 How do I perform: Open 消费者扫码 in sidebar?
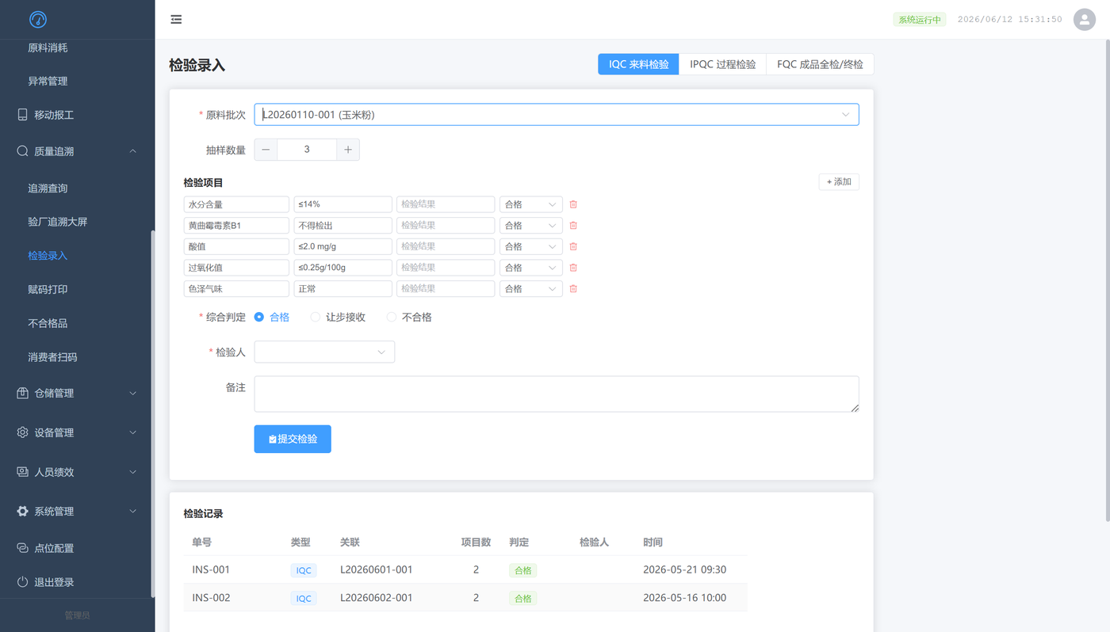point(52,357)
